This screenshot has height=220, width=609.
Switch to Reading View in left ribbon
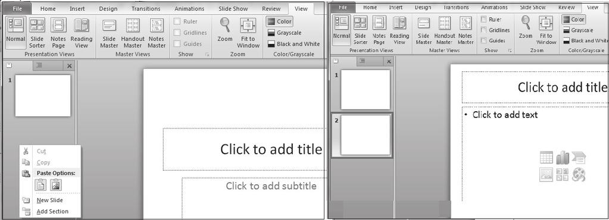82,33
